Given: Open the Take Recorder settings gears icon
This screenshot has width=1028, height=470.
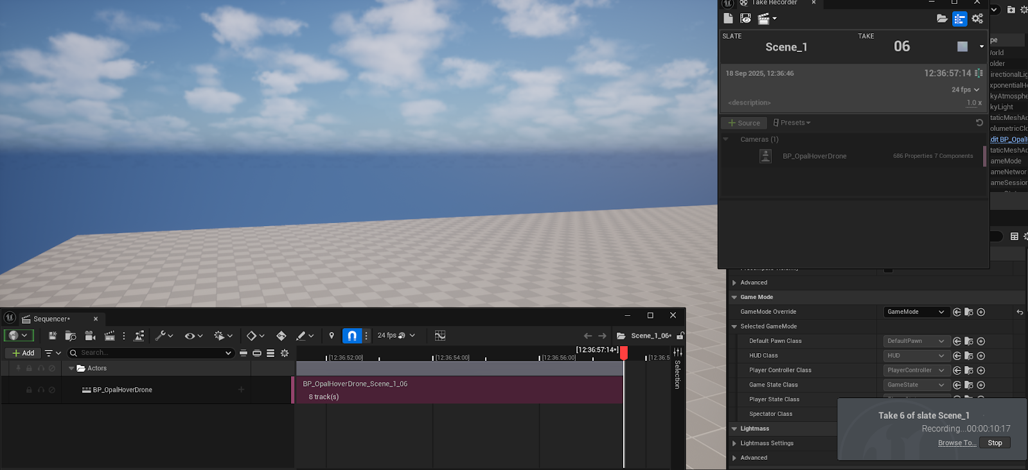Looking at the screenshot, I should [977, 19].
